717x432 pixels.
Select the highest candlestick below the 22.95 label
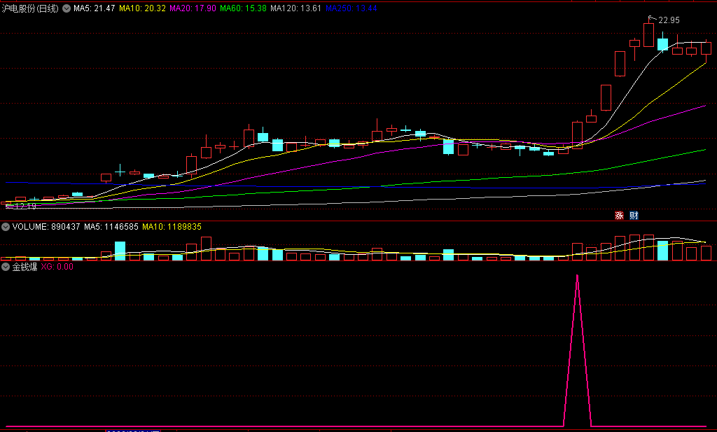[x=648, y=34]
